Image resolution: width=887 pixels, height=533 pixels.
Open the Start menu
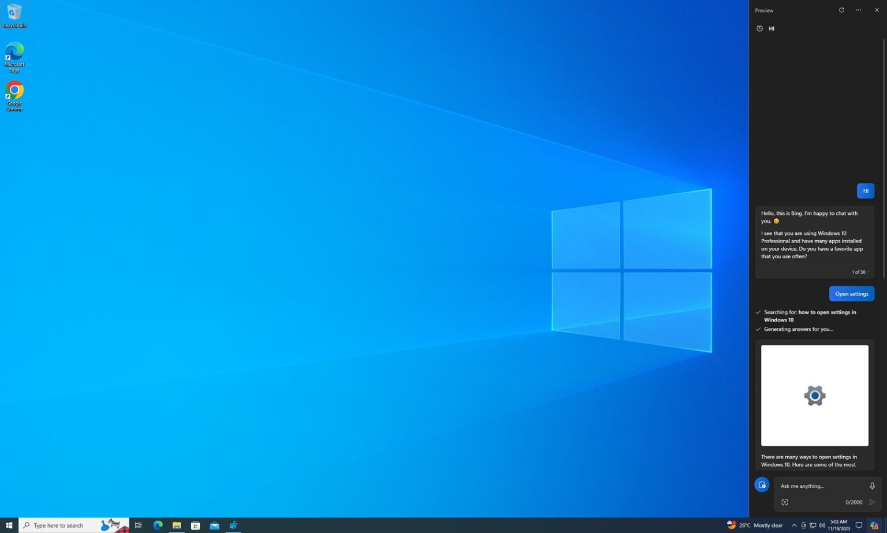[8, 525]
